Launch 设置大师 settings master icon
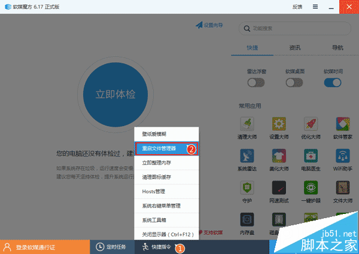This screenshot has width=359, height=254. coord(279,124)
